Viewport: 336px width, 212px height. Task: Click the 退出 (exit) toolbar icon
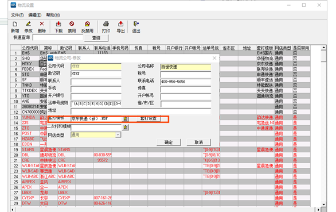click(x=136, y=24)
